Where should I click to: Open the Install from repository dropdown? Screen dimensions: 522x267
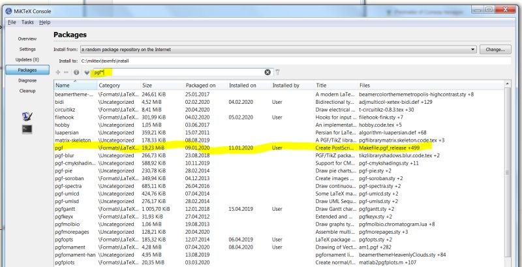tap(279, 49)
